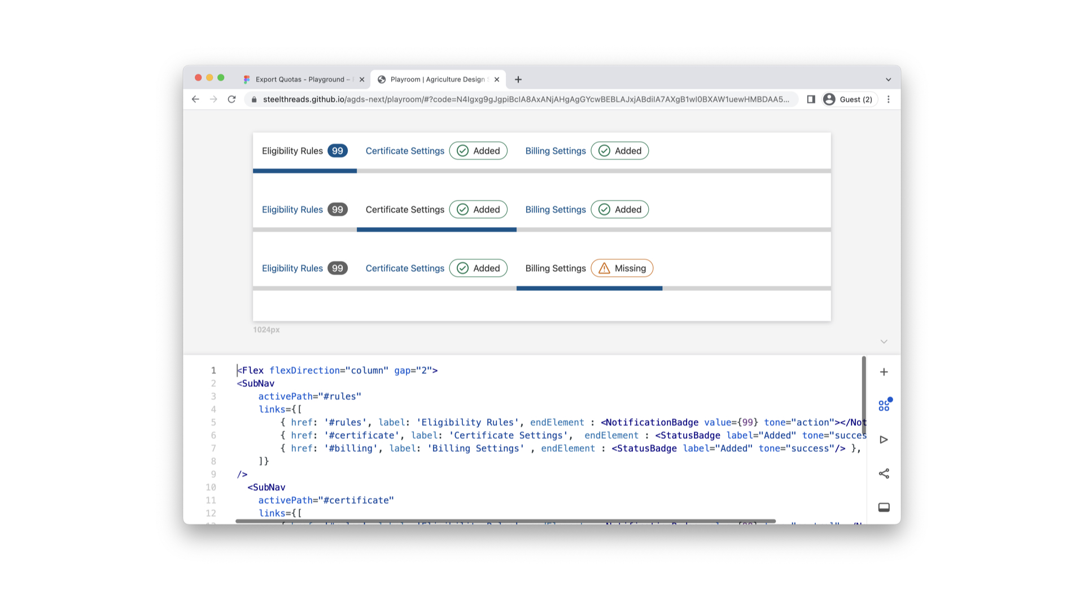Reload the page with refresh icon
The height and width of the screenshot is (610, 1084).
[231, 99]
